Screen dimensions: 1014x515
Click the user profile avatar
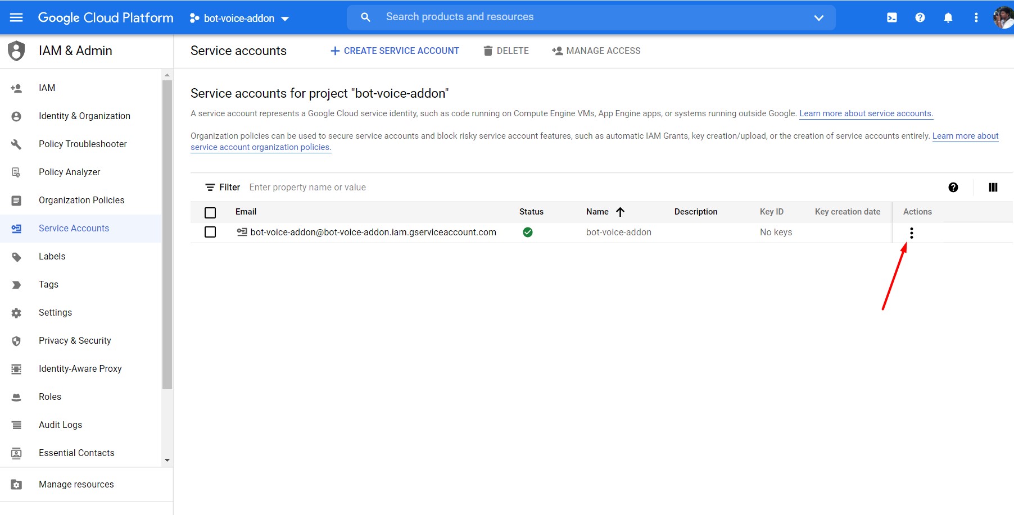1002,17
